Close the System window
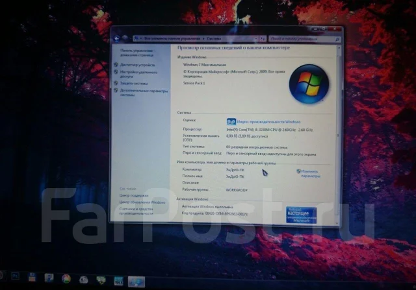This screenshot has height=290, width=416. tap(335, 29)
